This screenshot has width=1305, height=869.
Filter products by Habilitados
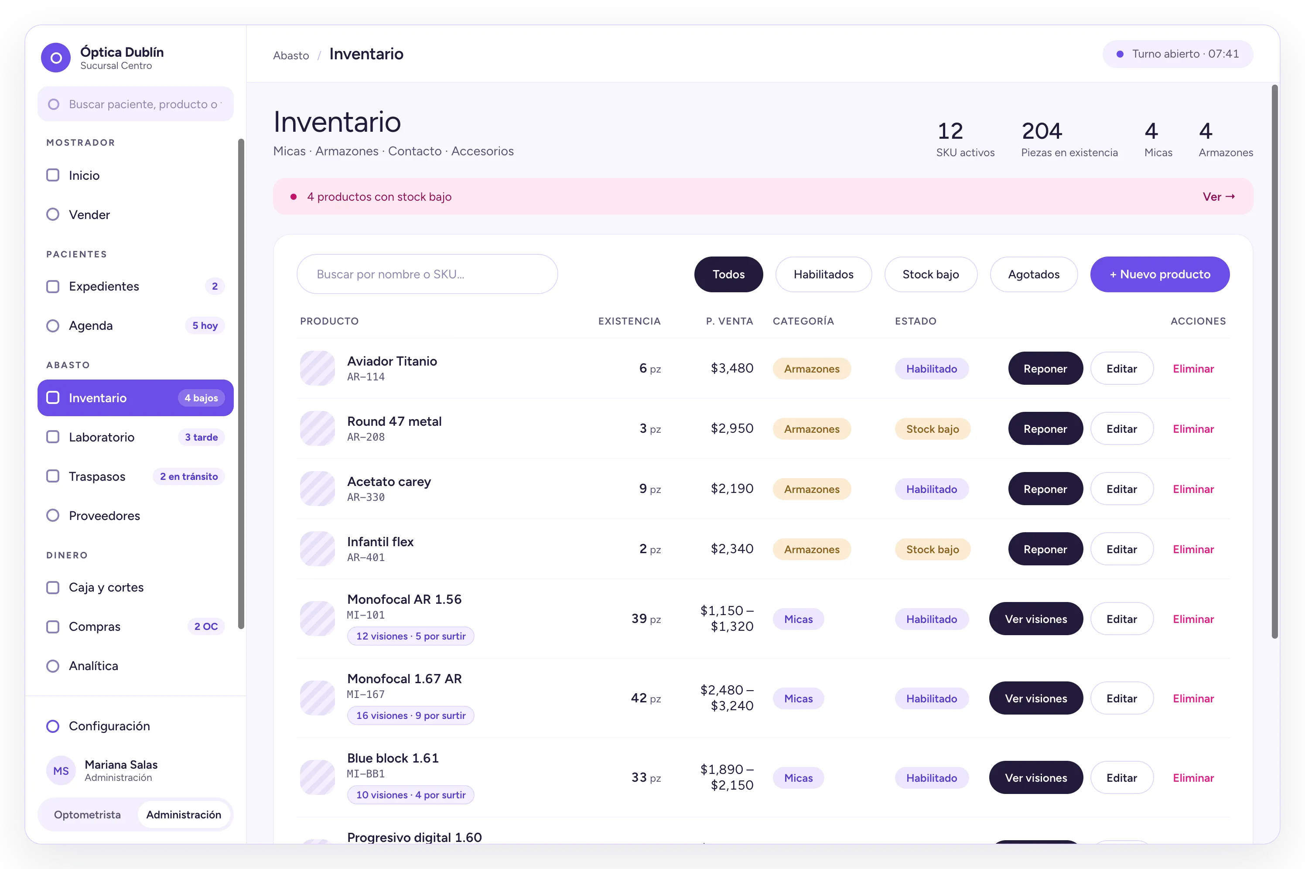click(823, 274)
